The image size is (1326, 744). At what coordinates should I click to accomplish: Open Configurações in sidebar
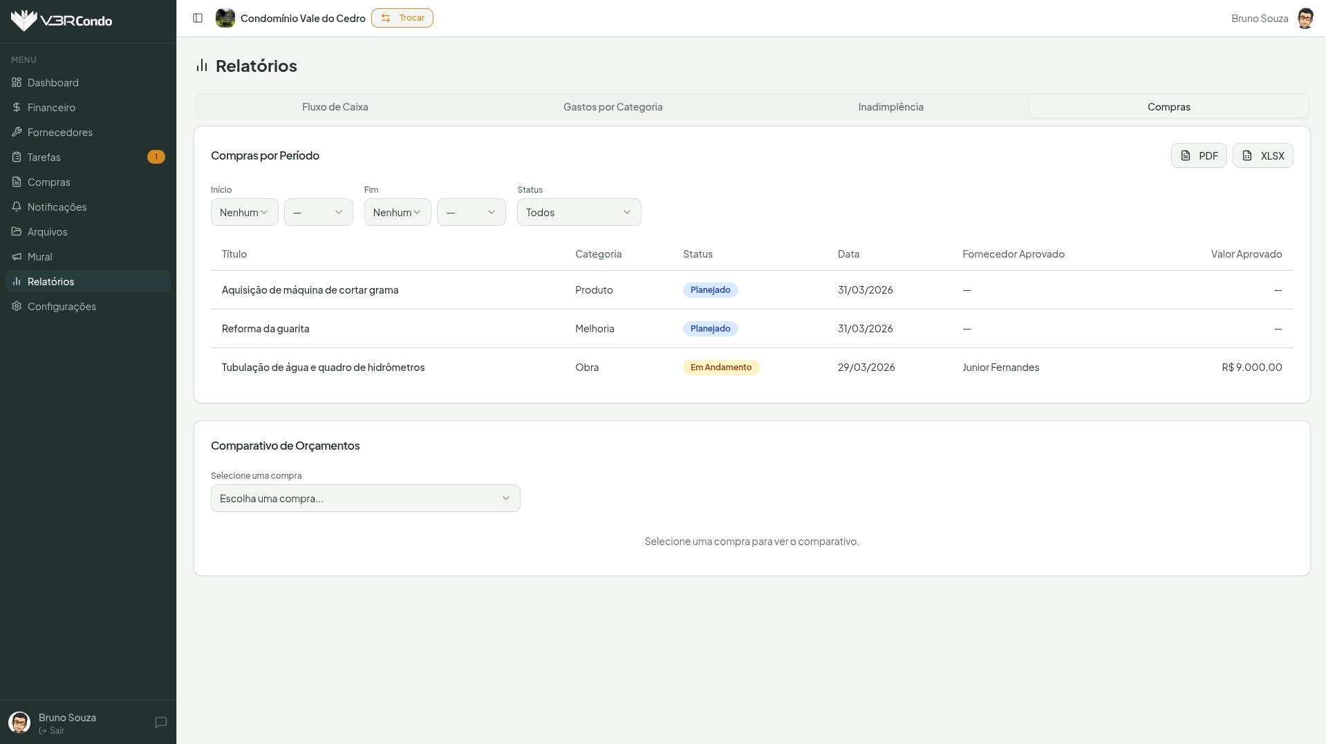pos(62,306)
